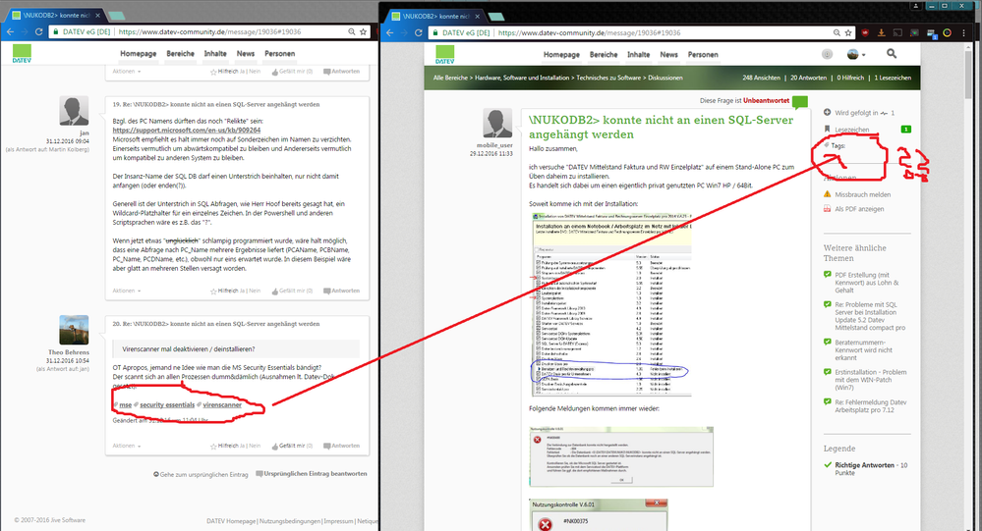Click the security_essentials tag

point(167,404)
